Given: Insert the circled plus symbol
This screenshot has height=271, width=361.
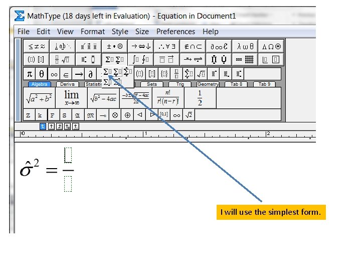Looking at the screenshot, I should pos(127,115).
